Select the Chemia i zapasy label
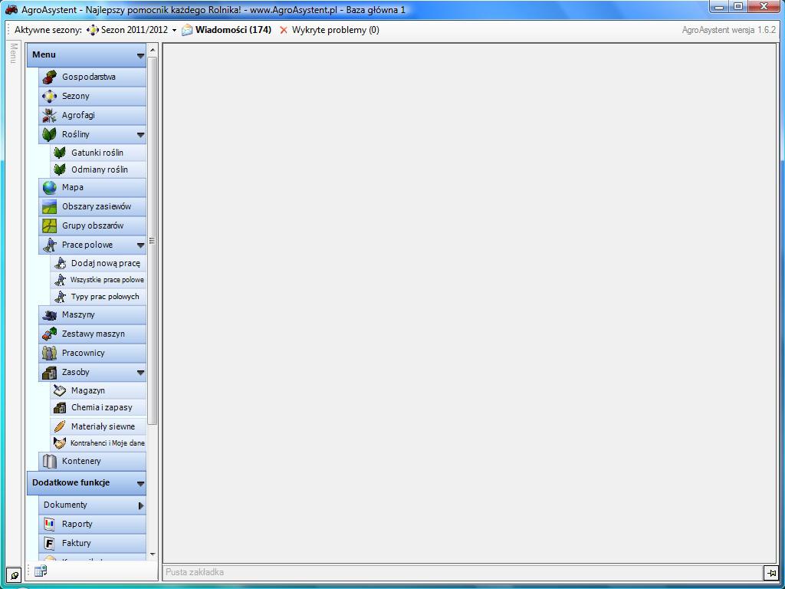The image size is (785, 589). point(102,407)
